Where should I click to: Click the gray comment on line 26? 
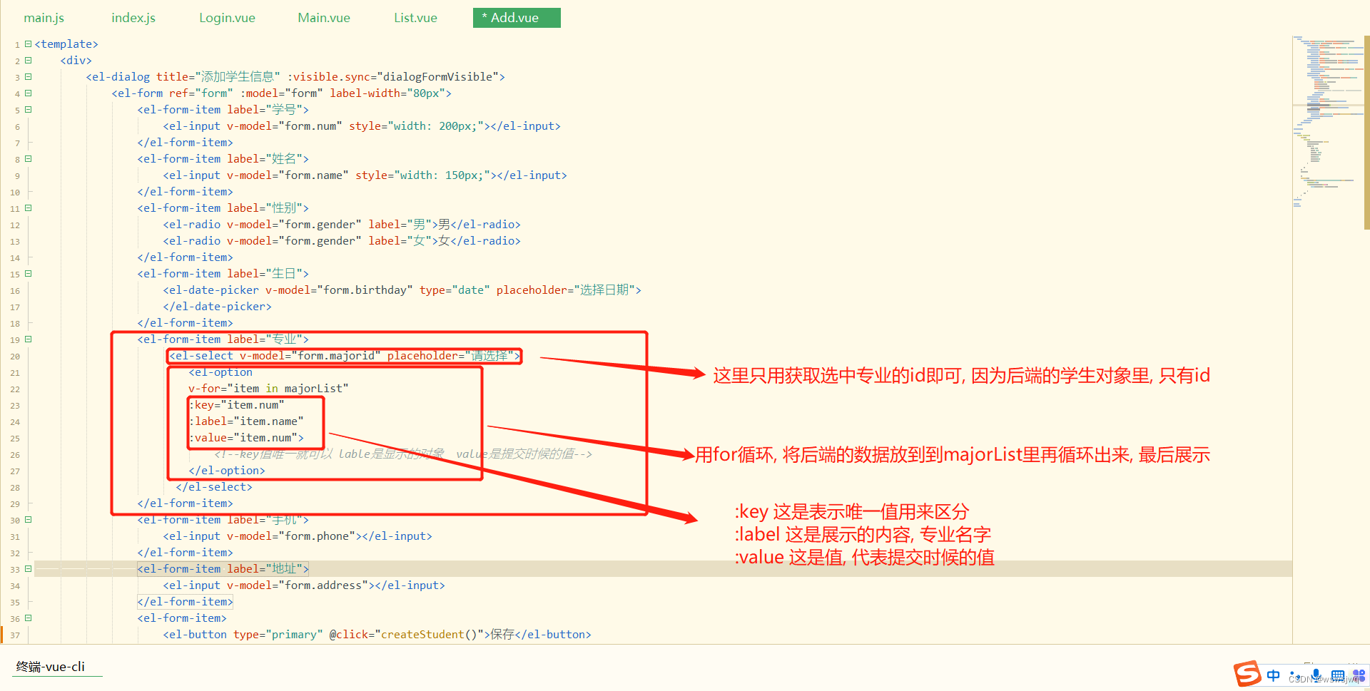[403, 454]
